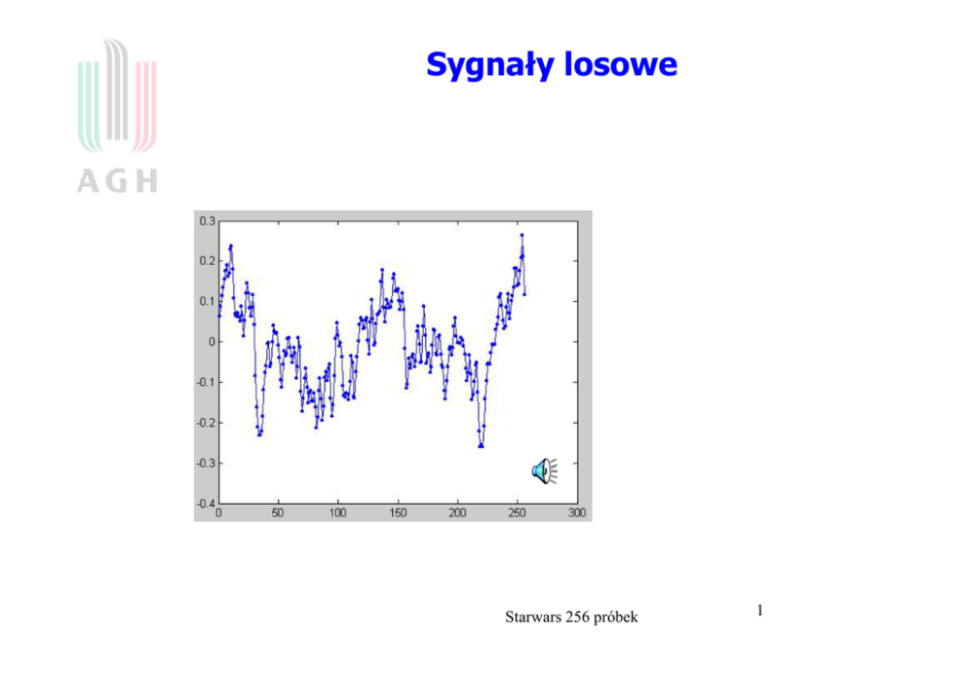The width and height of the screenshot is (967, 683).
Task: Click the -0.3 y-axis label
Action: tap(206, 463)
